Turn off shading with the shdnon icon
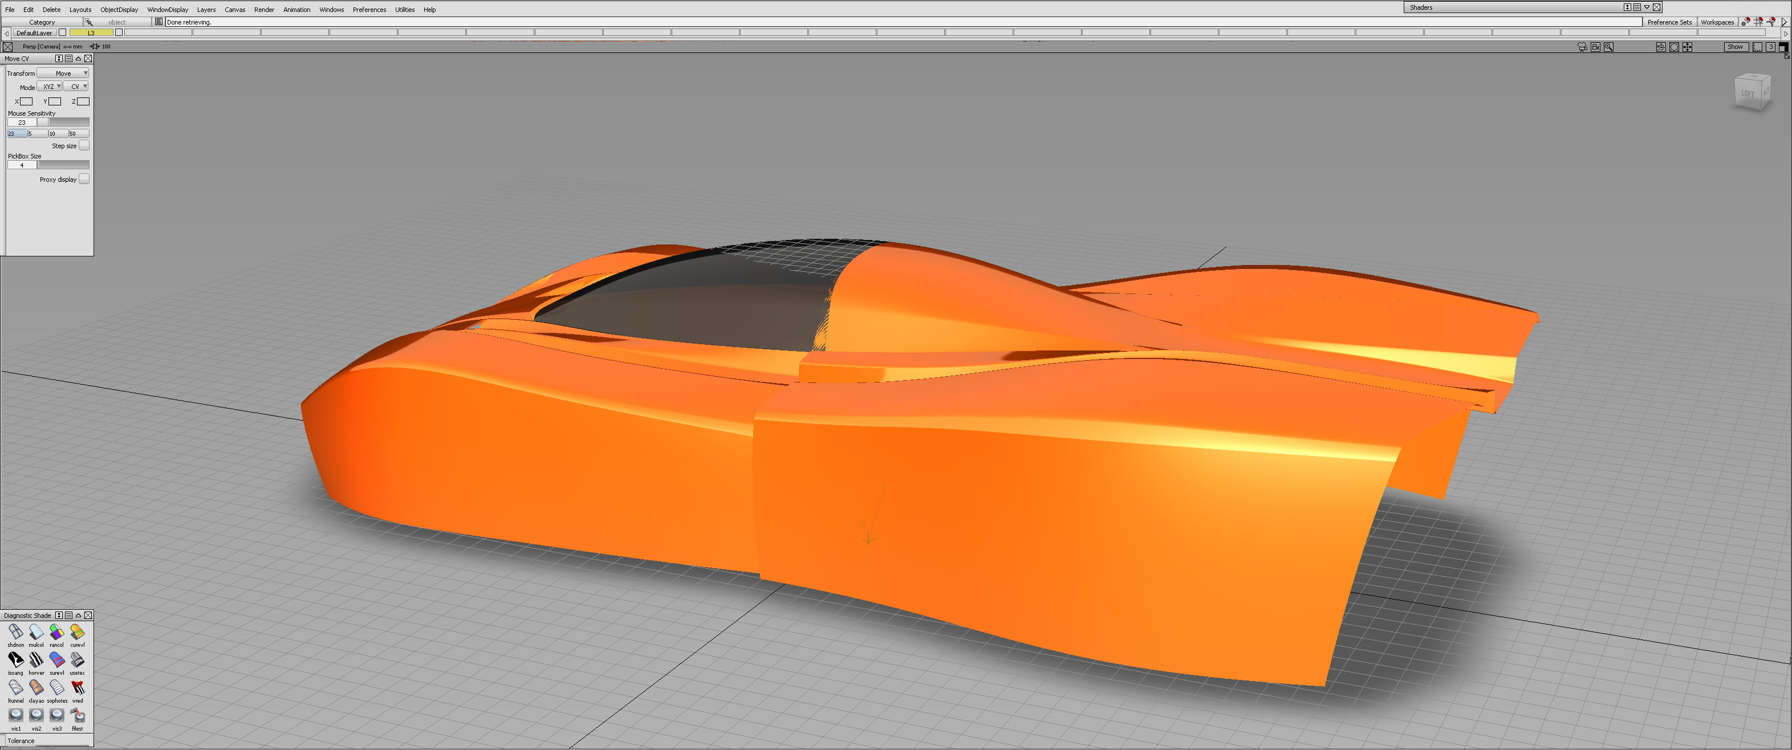The image size is (1792, 750). pyautogui.click(x=15, y=633)
